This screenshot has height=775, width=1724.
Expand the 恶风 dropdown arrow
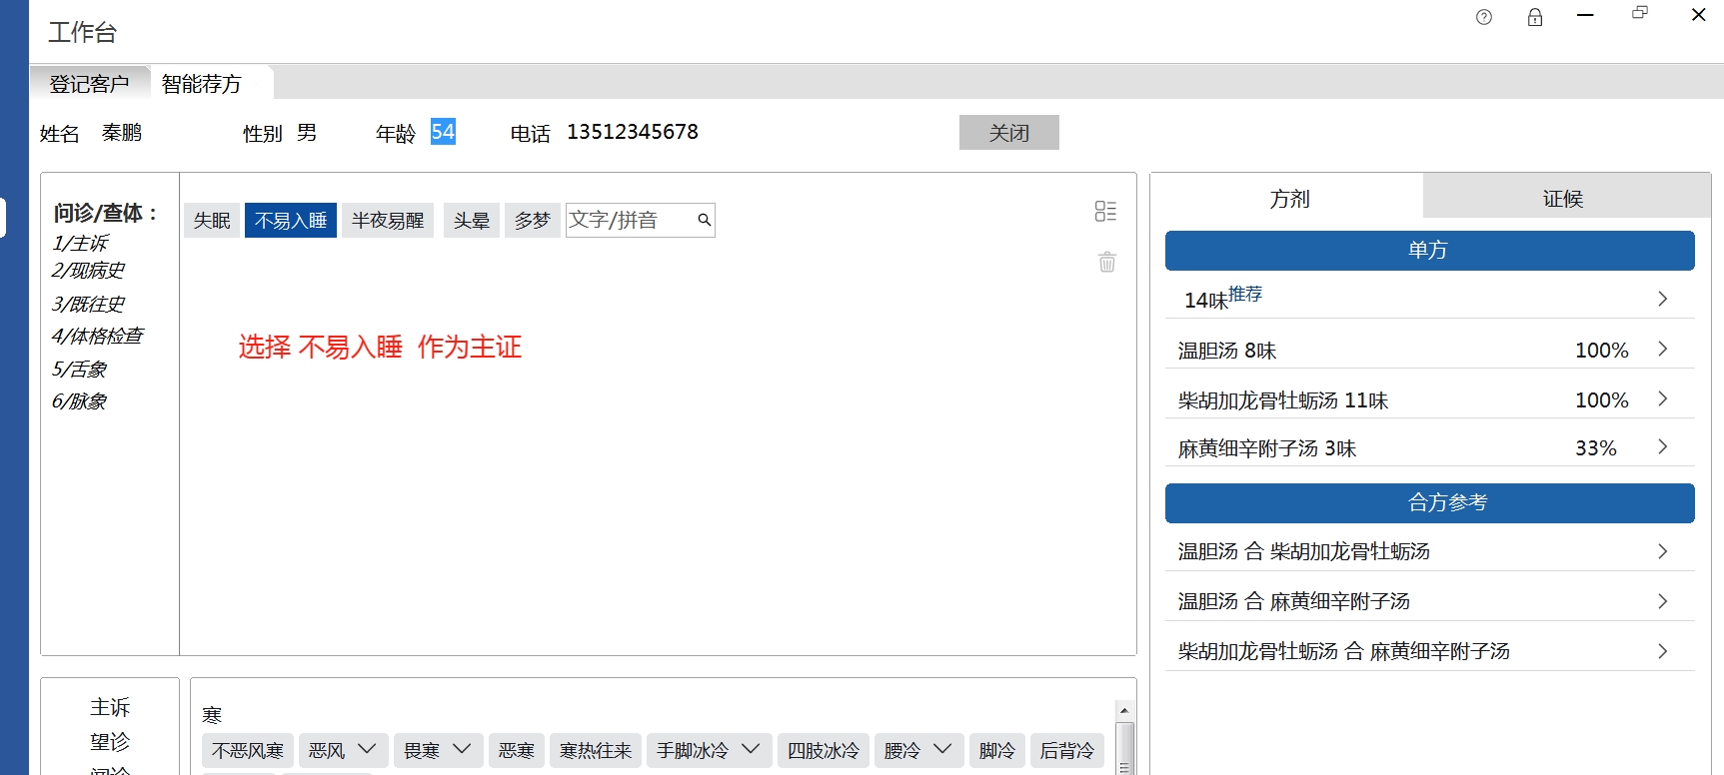(x=367, y=749)
